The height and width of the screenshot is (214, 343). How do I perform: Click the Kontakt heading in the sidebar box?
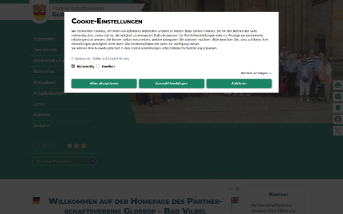(279, 195)
